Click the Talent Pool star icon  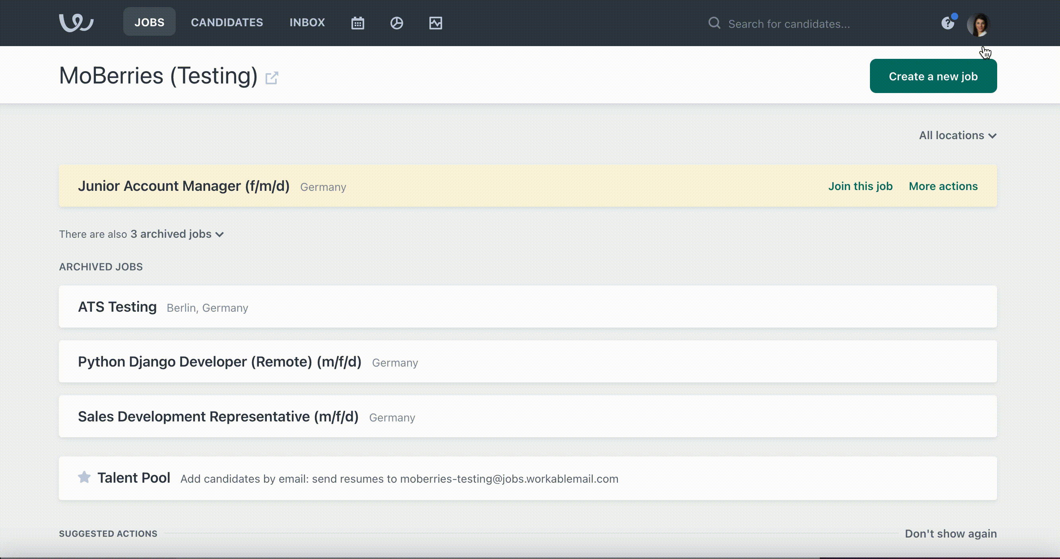coord(84,477)
